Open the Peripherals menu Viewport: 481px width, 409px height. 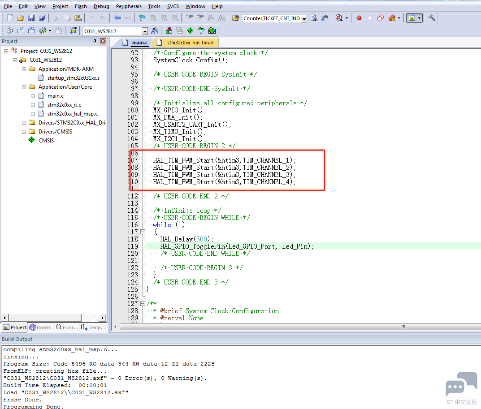click(129, 6)
